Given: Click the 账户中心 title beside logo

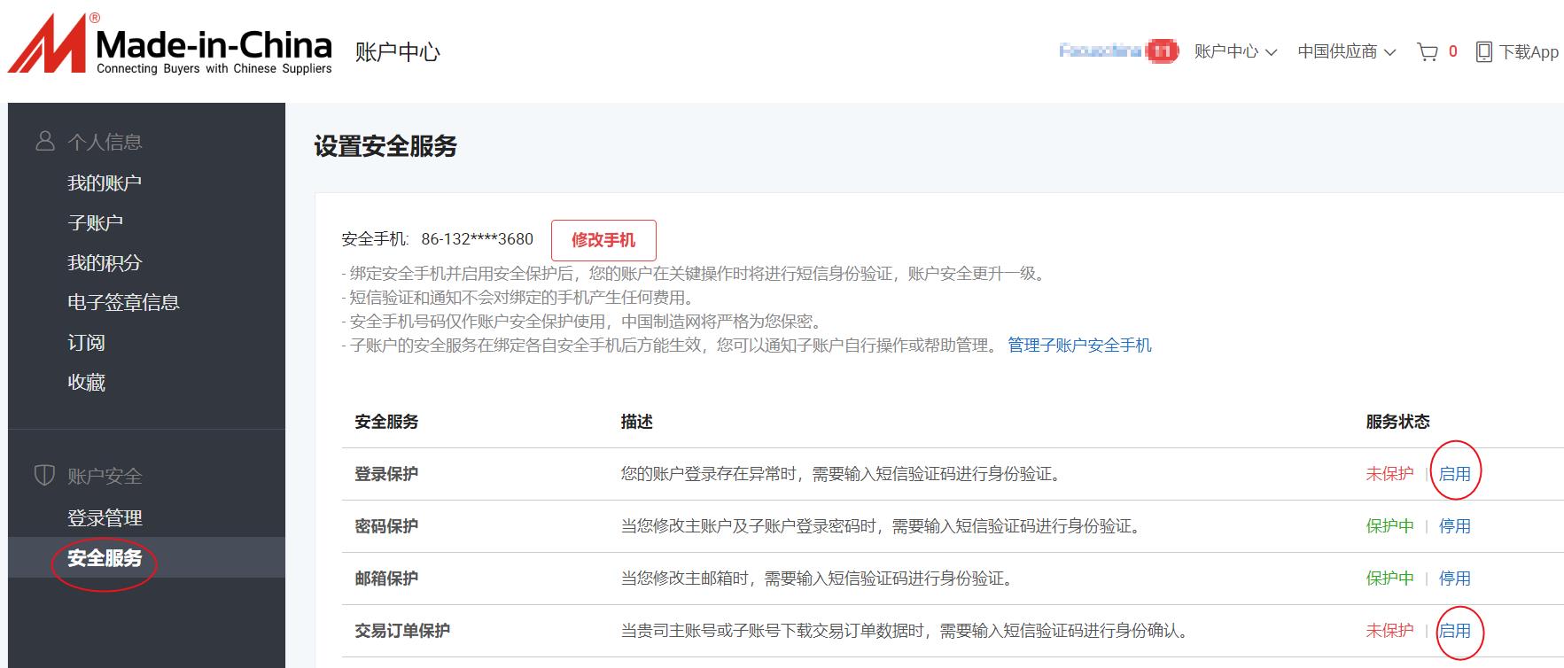Looking at the screenshot, I should pos(397,52).
